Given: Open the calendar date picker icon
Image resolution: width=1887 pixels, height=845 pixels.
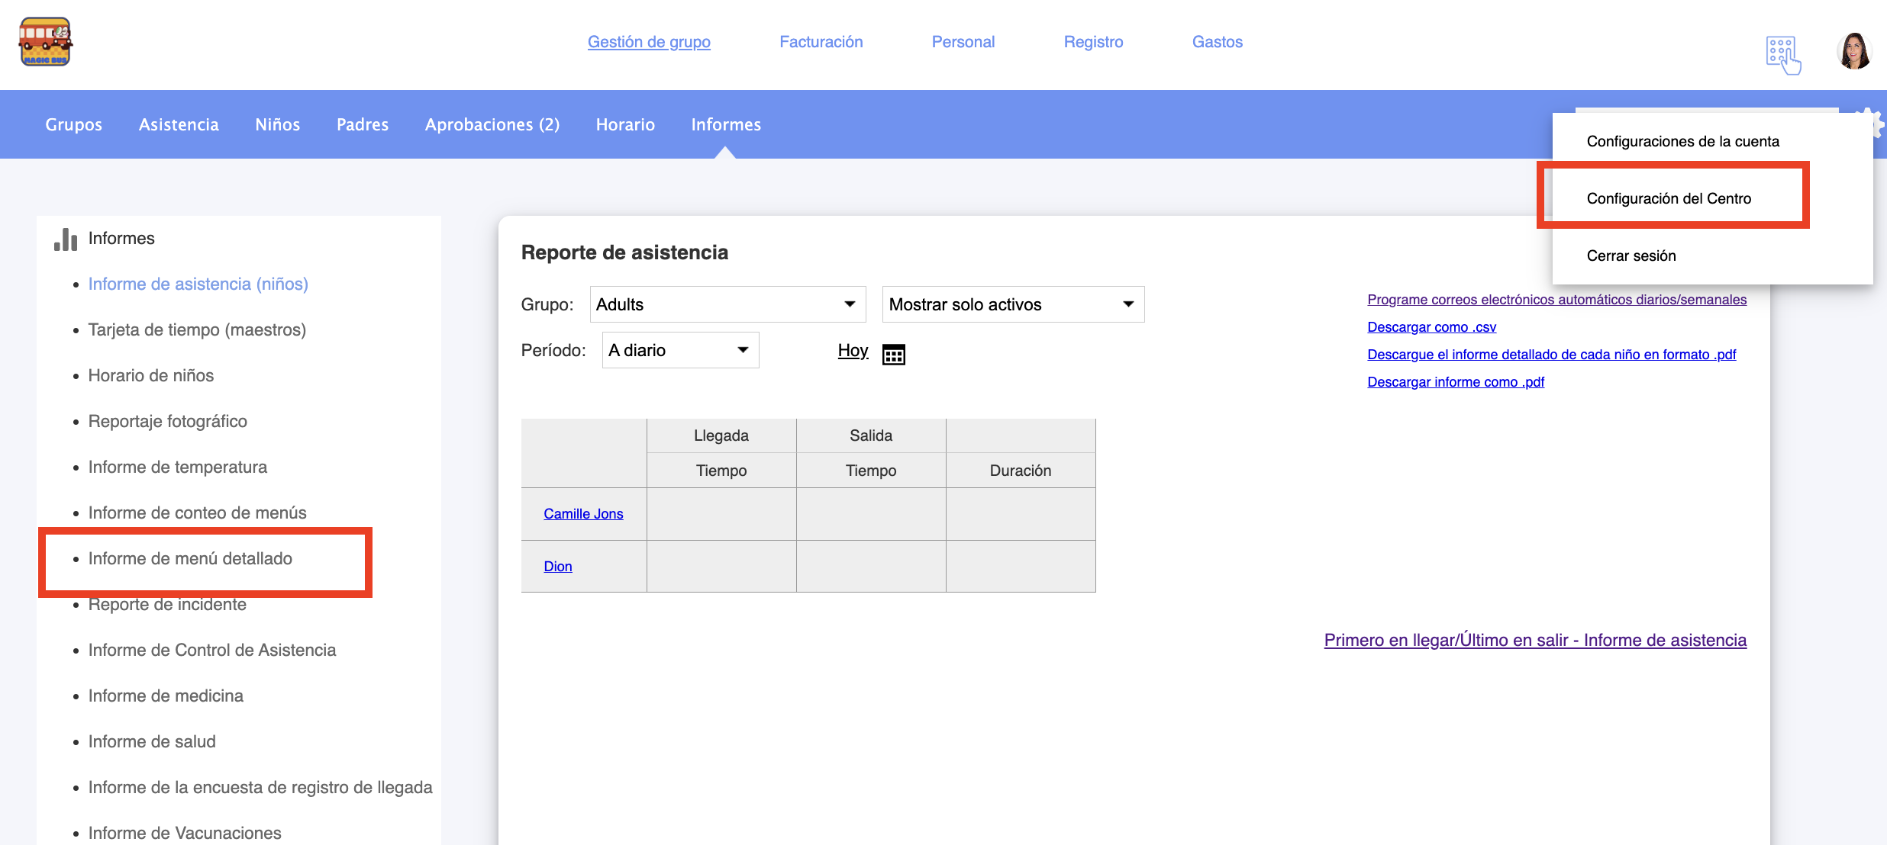Looking at the screenshot, I should point(893,355).
